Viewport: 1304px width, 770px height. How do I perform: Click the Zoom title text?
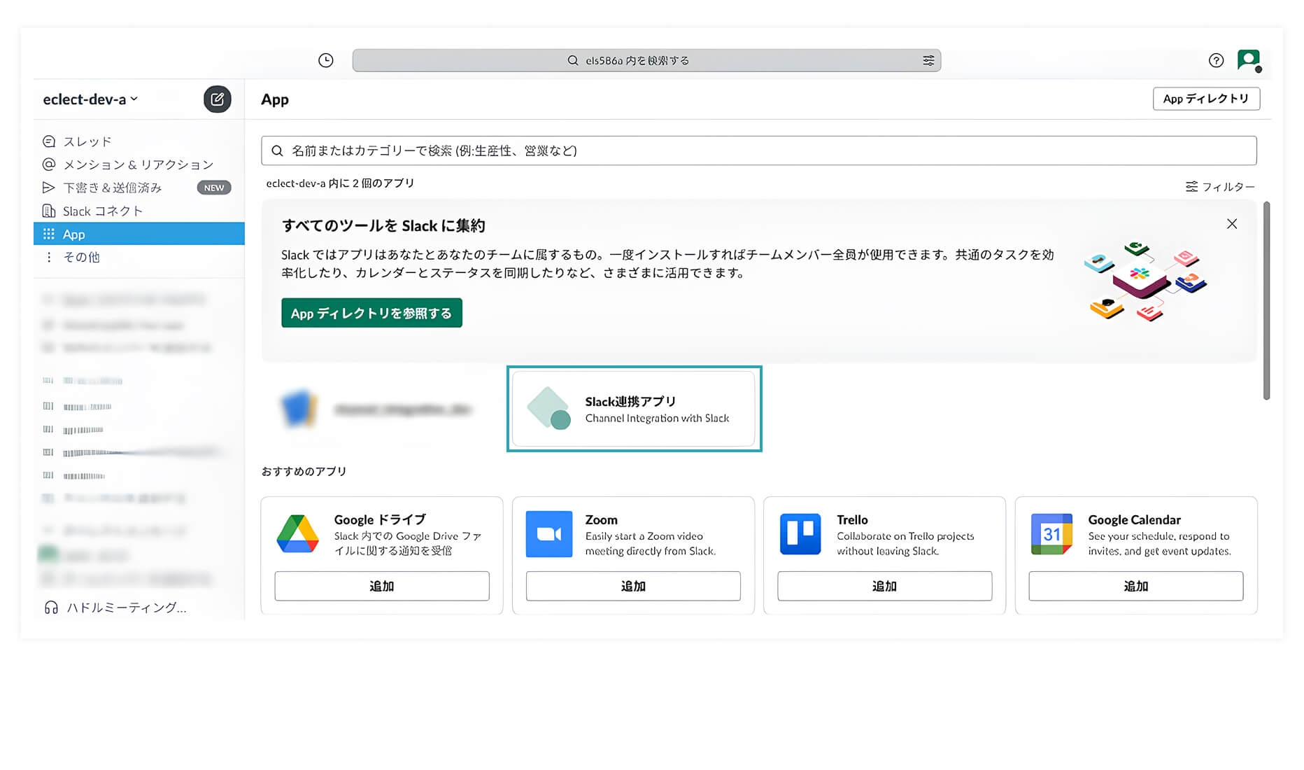pos(602,519)
